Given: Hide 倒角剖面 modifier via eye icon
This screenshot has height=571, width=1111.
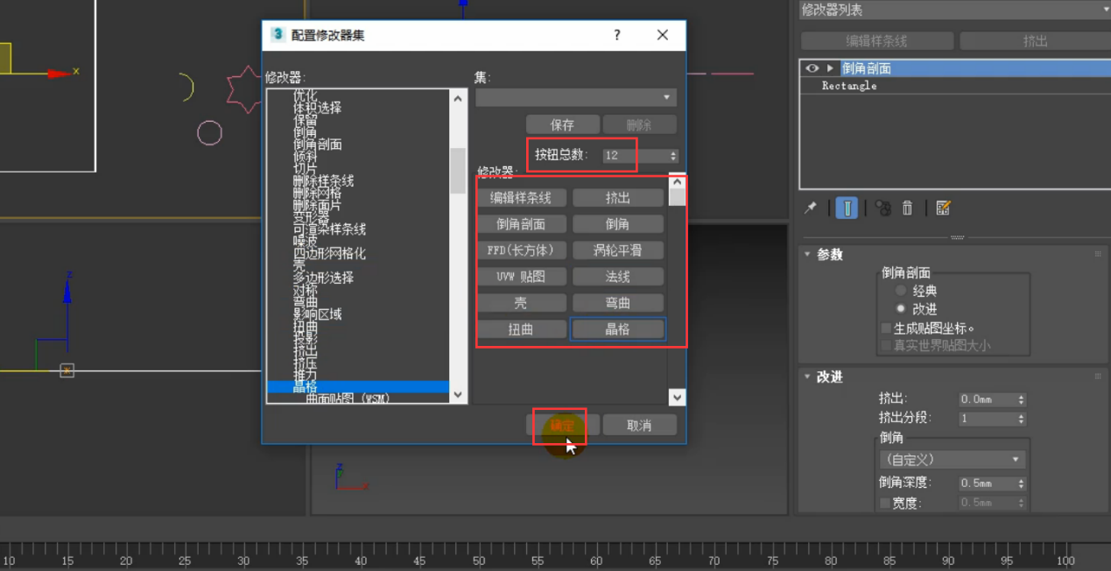Looking at the screenshot, I should tap(812, 68).
